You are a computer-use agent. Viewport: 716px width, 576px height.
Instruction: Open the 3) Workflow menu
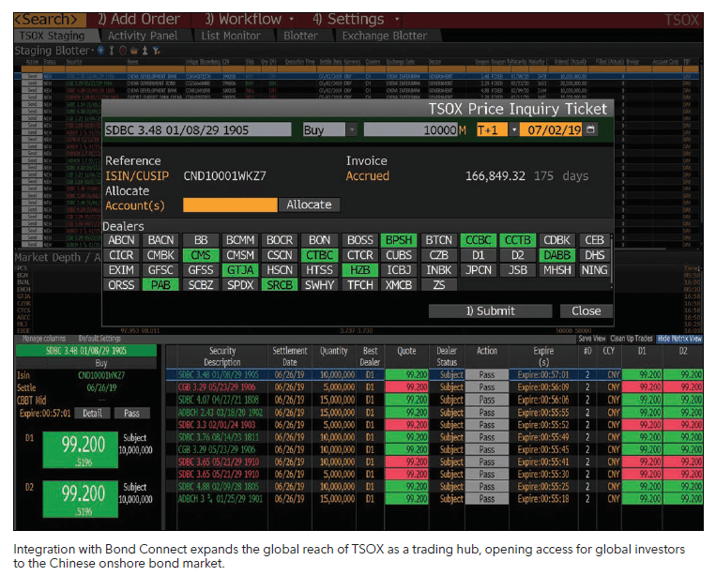(243, 20)
